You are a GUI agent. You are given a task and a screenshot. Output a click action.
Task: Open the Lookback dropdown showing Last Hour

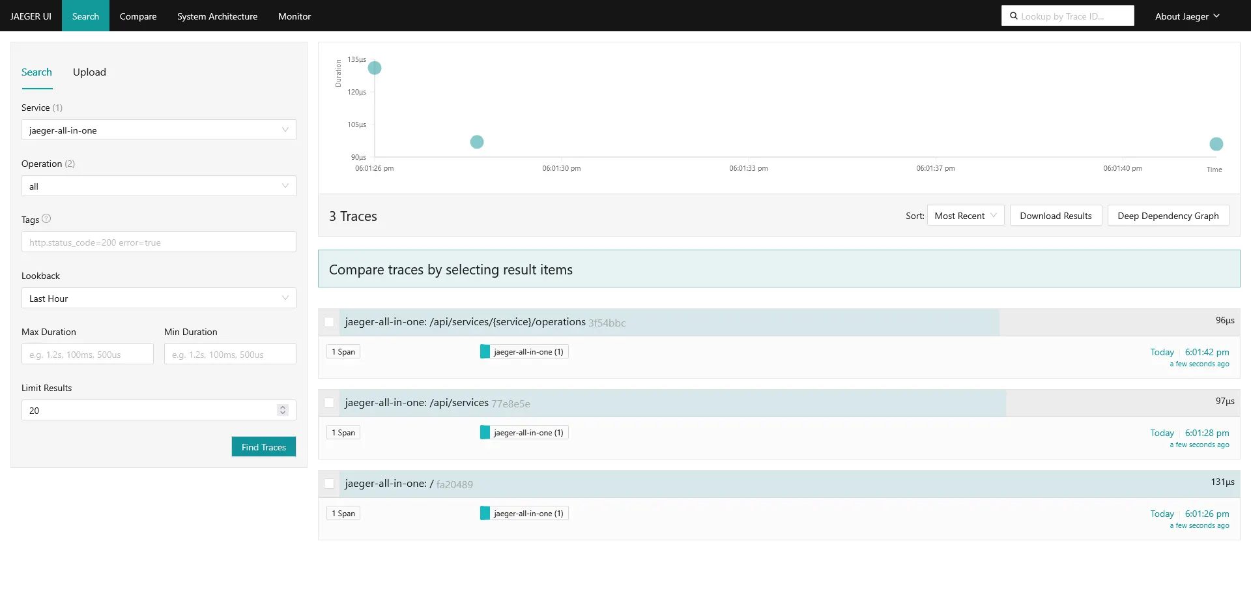click(158, 298)
